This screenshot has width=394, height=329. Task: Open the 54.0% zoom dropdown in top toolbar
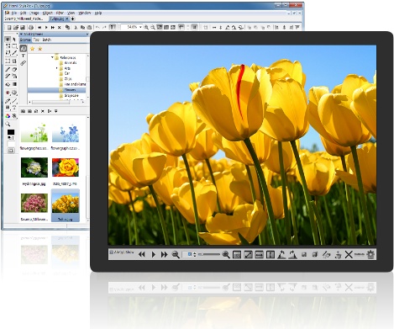pyautogui.click(x=140, y=27)
